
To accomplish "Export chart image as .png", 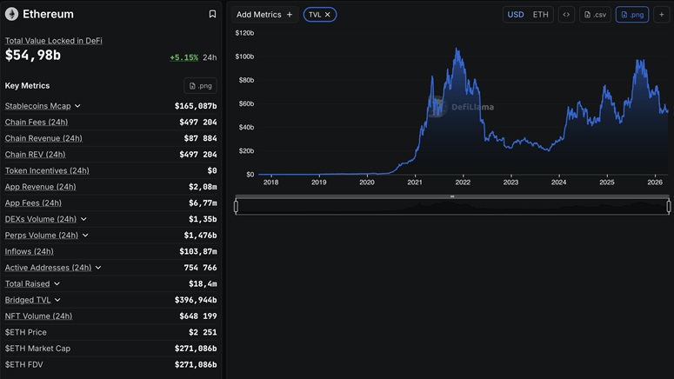I will (x=632, y=15).
